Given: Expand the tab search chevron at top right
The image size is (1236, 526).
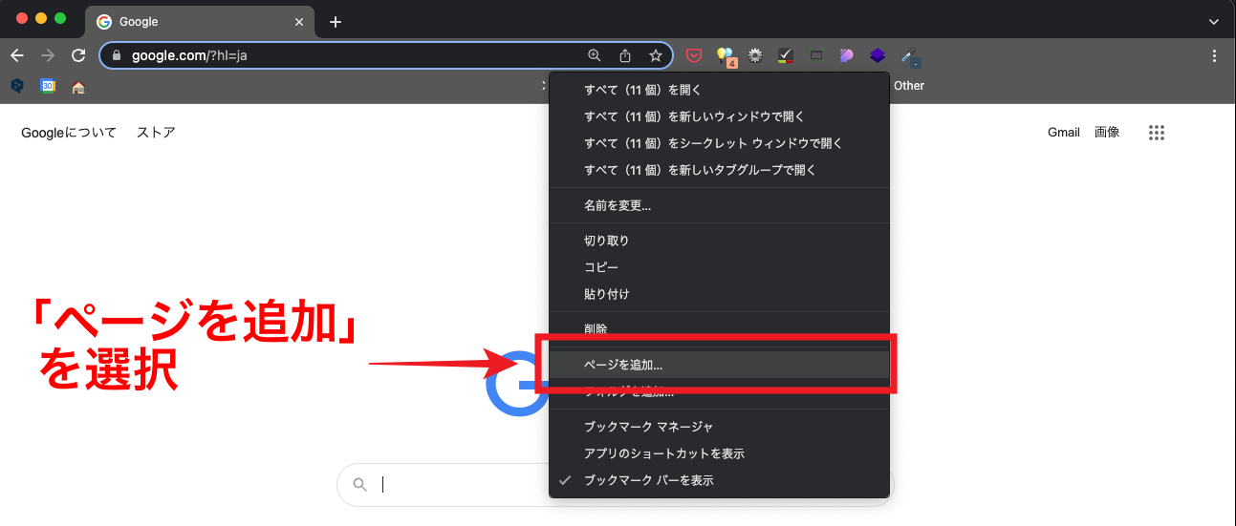Looking at the screenshot, I should 1214,21.
